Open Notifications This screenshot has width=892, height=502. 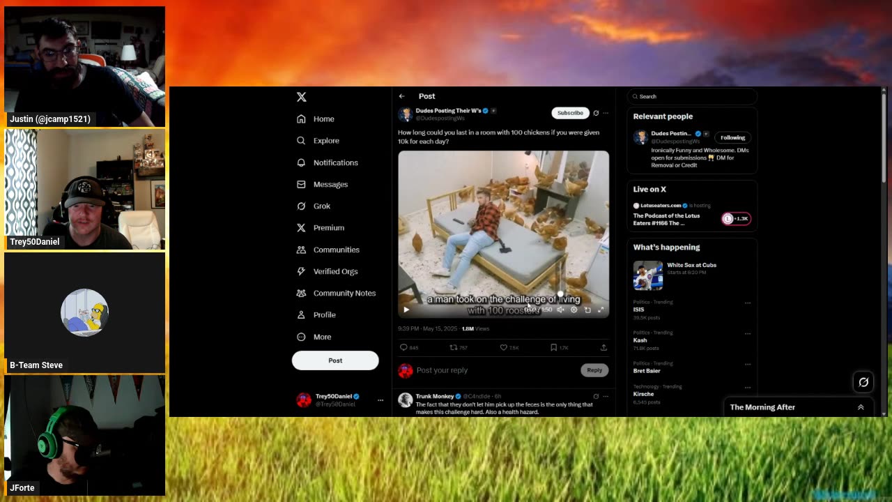tap(327, 162)
